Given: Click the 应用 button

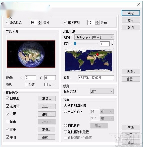Looking at the screenshot, I should point(131,20).
